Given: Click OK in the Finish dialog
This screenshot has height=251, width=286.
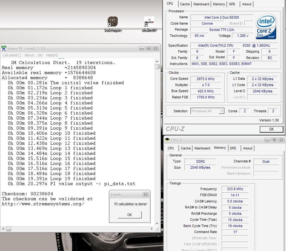Looking at the screenshot, I should [130, 215].
